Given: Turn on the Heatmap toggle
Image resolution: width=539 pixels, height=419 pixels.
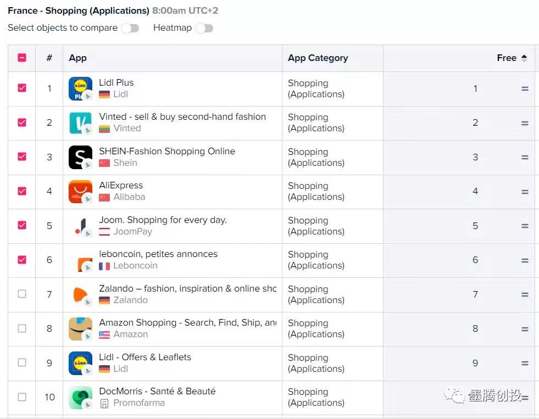Looking at the screenshot, I should click(x=204, y=28).
